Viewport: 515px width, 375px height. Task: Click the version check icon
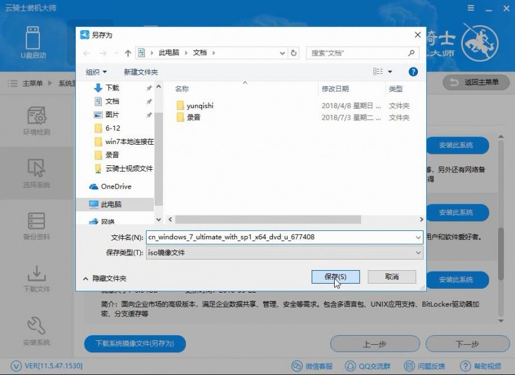click(15, 366)
